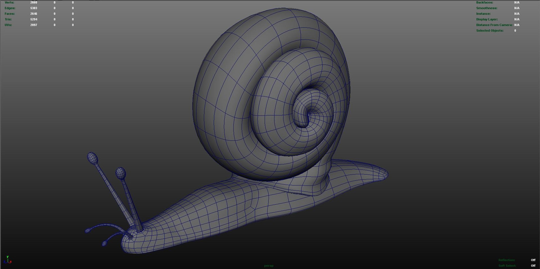Click the 'Soft Select:' HUD label

(507, 266)
